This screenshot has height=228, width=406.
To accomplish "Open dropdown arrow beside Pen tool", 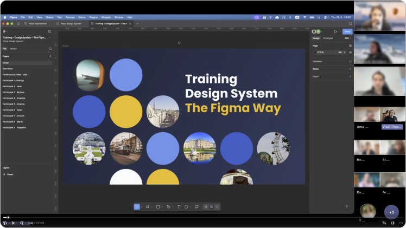I will click(173, 207).
